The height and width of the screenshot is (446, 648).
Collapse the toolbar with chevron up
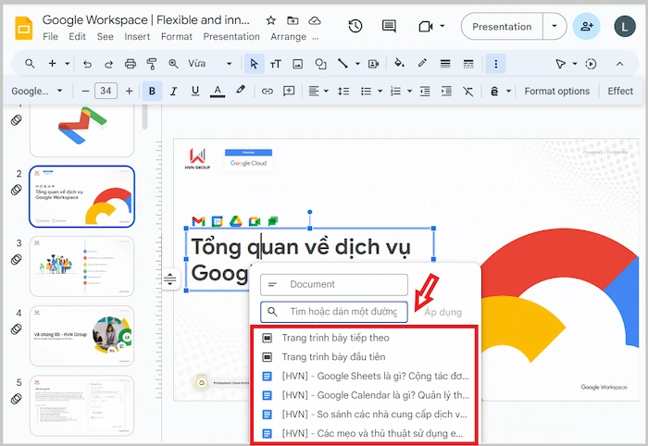pyautogui.click(x=619, y=64)
